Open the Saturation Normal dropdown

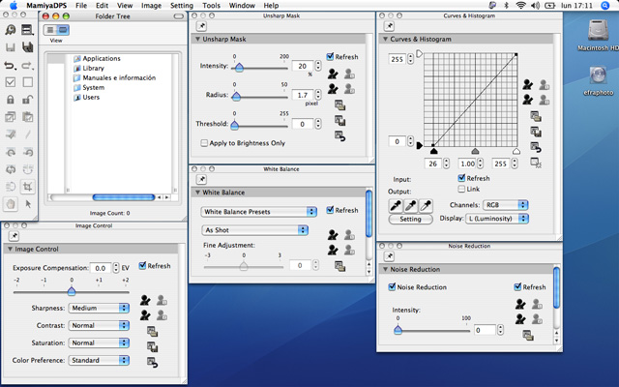click(x=99, y=342)
